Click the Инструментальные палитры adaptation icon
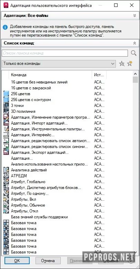The image size is (140, 269). click(x=6, y=129)
